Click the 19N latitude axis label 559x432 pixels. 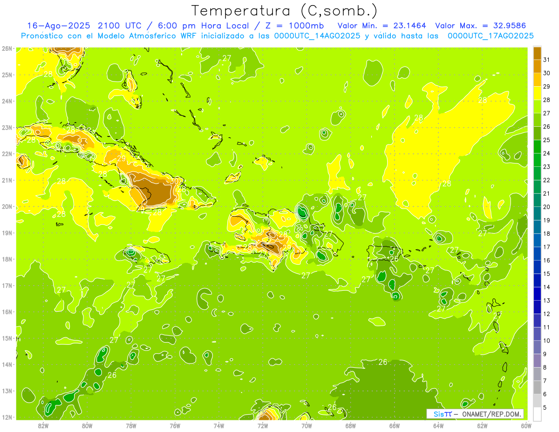[7, 233]
